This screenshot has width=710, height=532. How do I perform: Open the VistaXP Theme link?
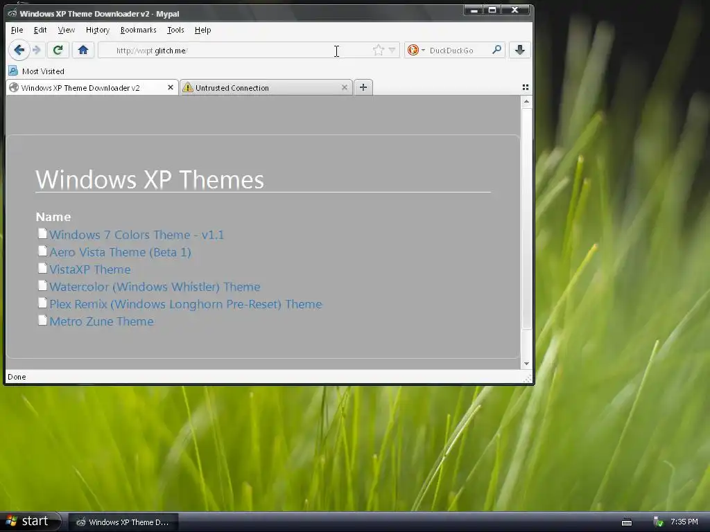pyautogui.click(x=89, y=269)
